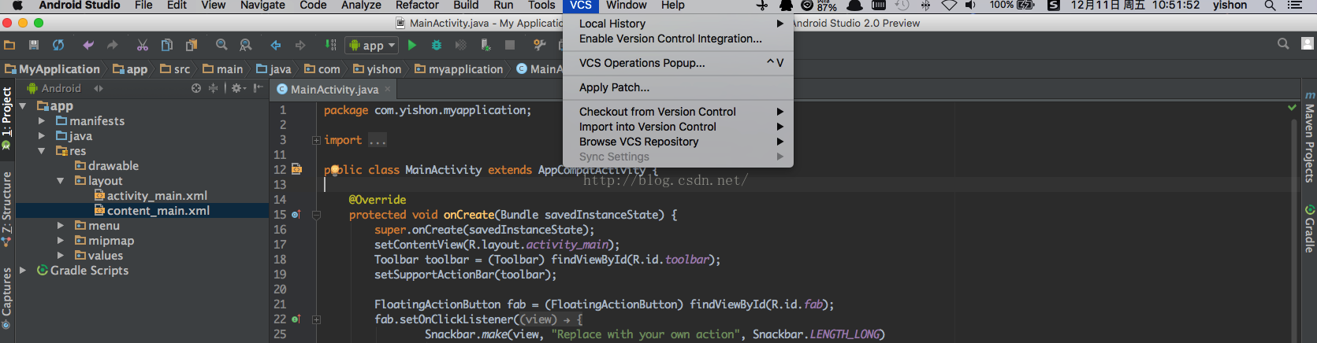Click the Stop square icon
This screenshot has height=343, width=1317.
tap(510, 46)
